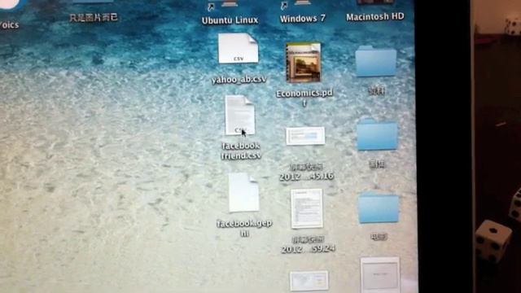Open the third blue folder in right column

point(379,207)
